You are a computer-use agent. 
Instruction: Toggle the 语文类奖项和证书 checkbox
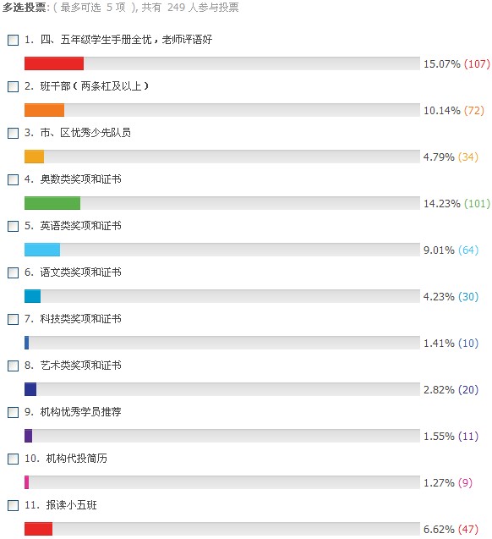(13, 272)
